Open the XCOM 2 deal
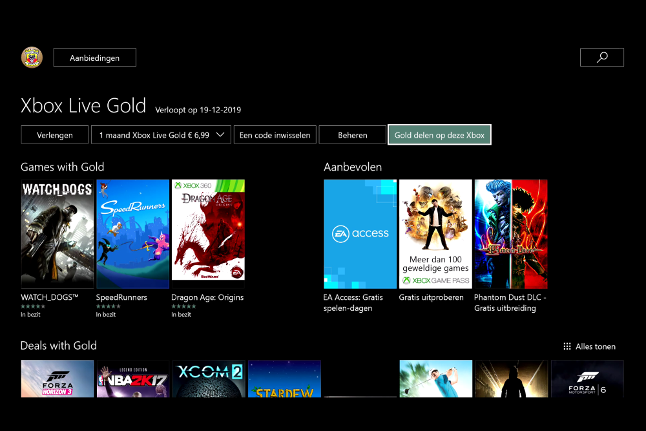The width and height of the screenshot is (646, 431). pyautogui.click(x=209, y=379)
